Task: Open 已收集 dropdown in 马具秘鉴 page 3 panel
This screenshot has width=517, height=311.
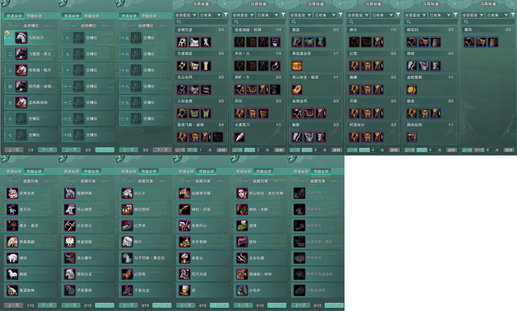Action: 325,15
